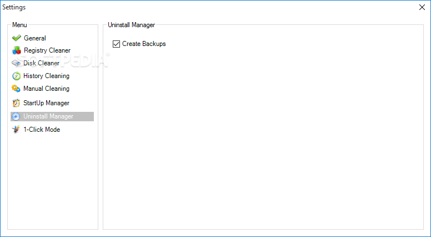Click the History Cleaning clock icon
This screenshot has height=237, width=431.
(16, 76)
